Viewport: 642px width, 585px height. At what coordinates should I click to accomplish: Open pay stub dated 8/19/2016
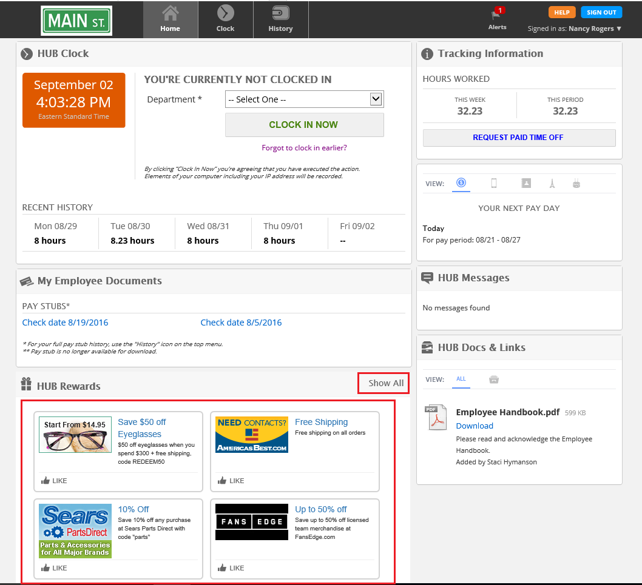coord(65,323)
